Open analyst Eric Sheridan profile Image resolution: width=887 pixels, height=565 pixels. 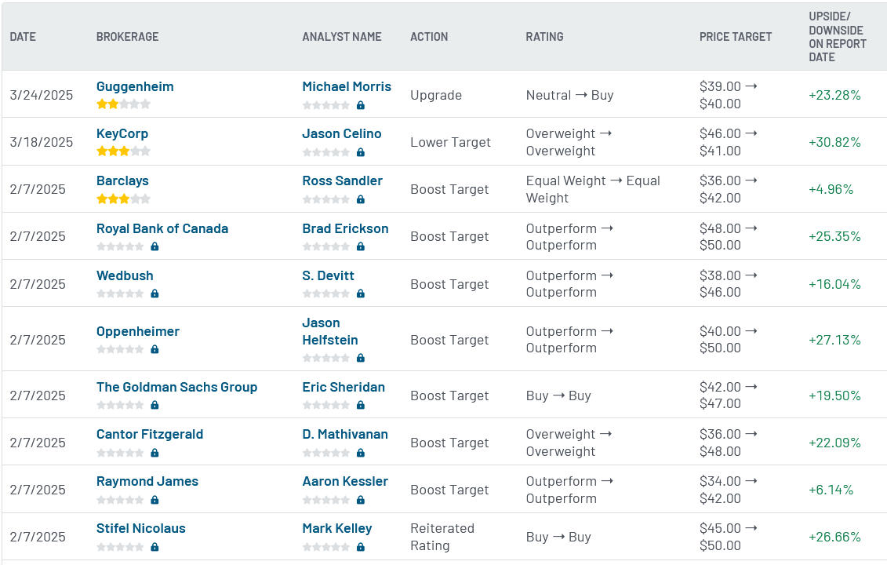(344, 387)
